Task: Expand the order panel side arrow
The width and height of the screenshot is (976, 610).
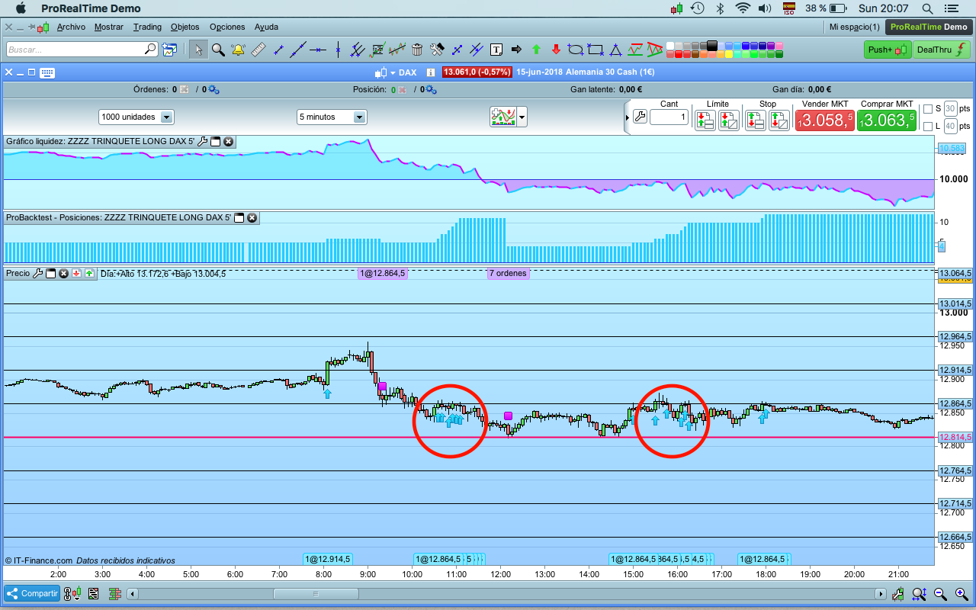Action: pyautogui.click(x=628, y=117)
